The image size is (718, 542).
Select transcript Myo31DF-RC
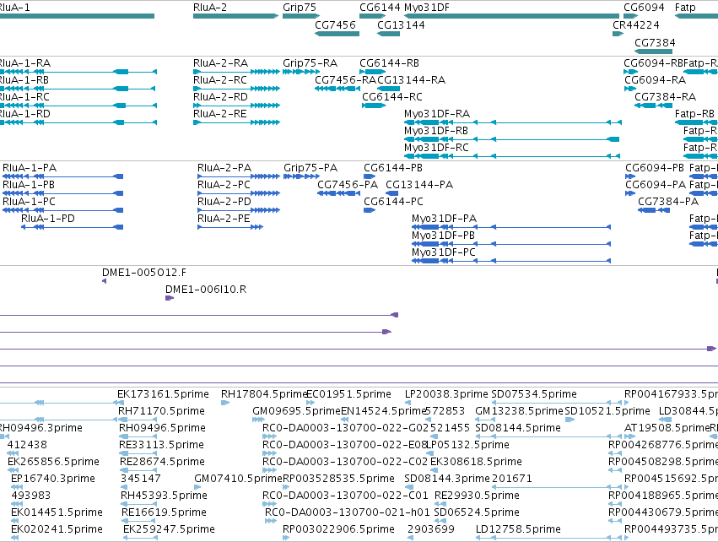coord(436,148)
